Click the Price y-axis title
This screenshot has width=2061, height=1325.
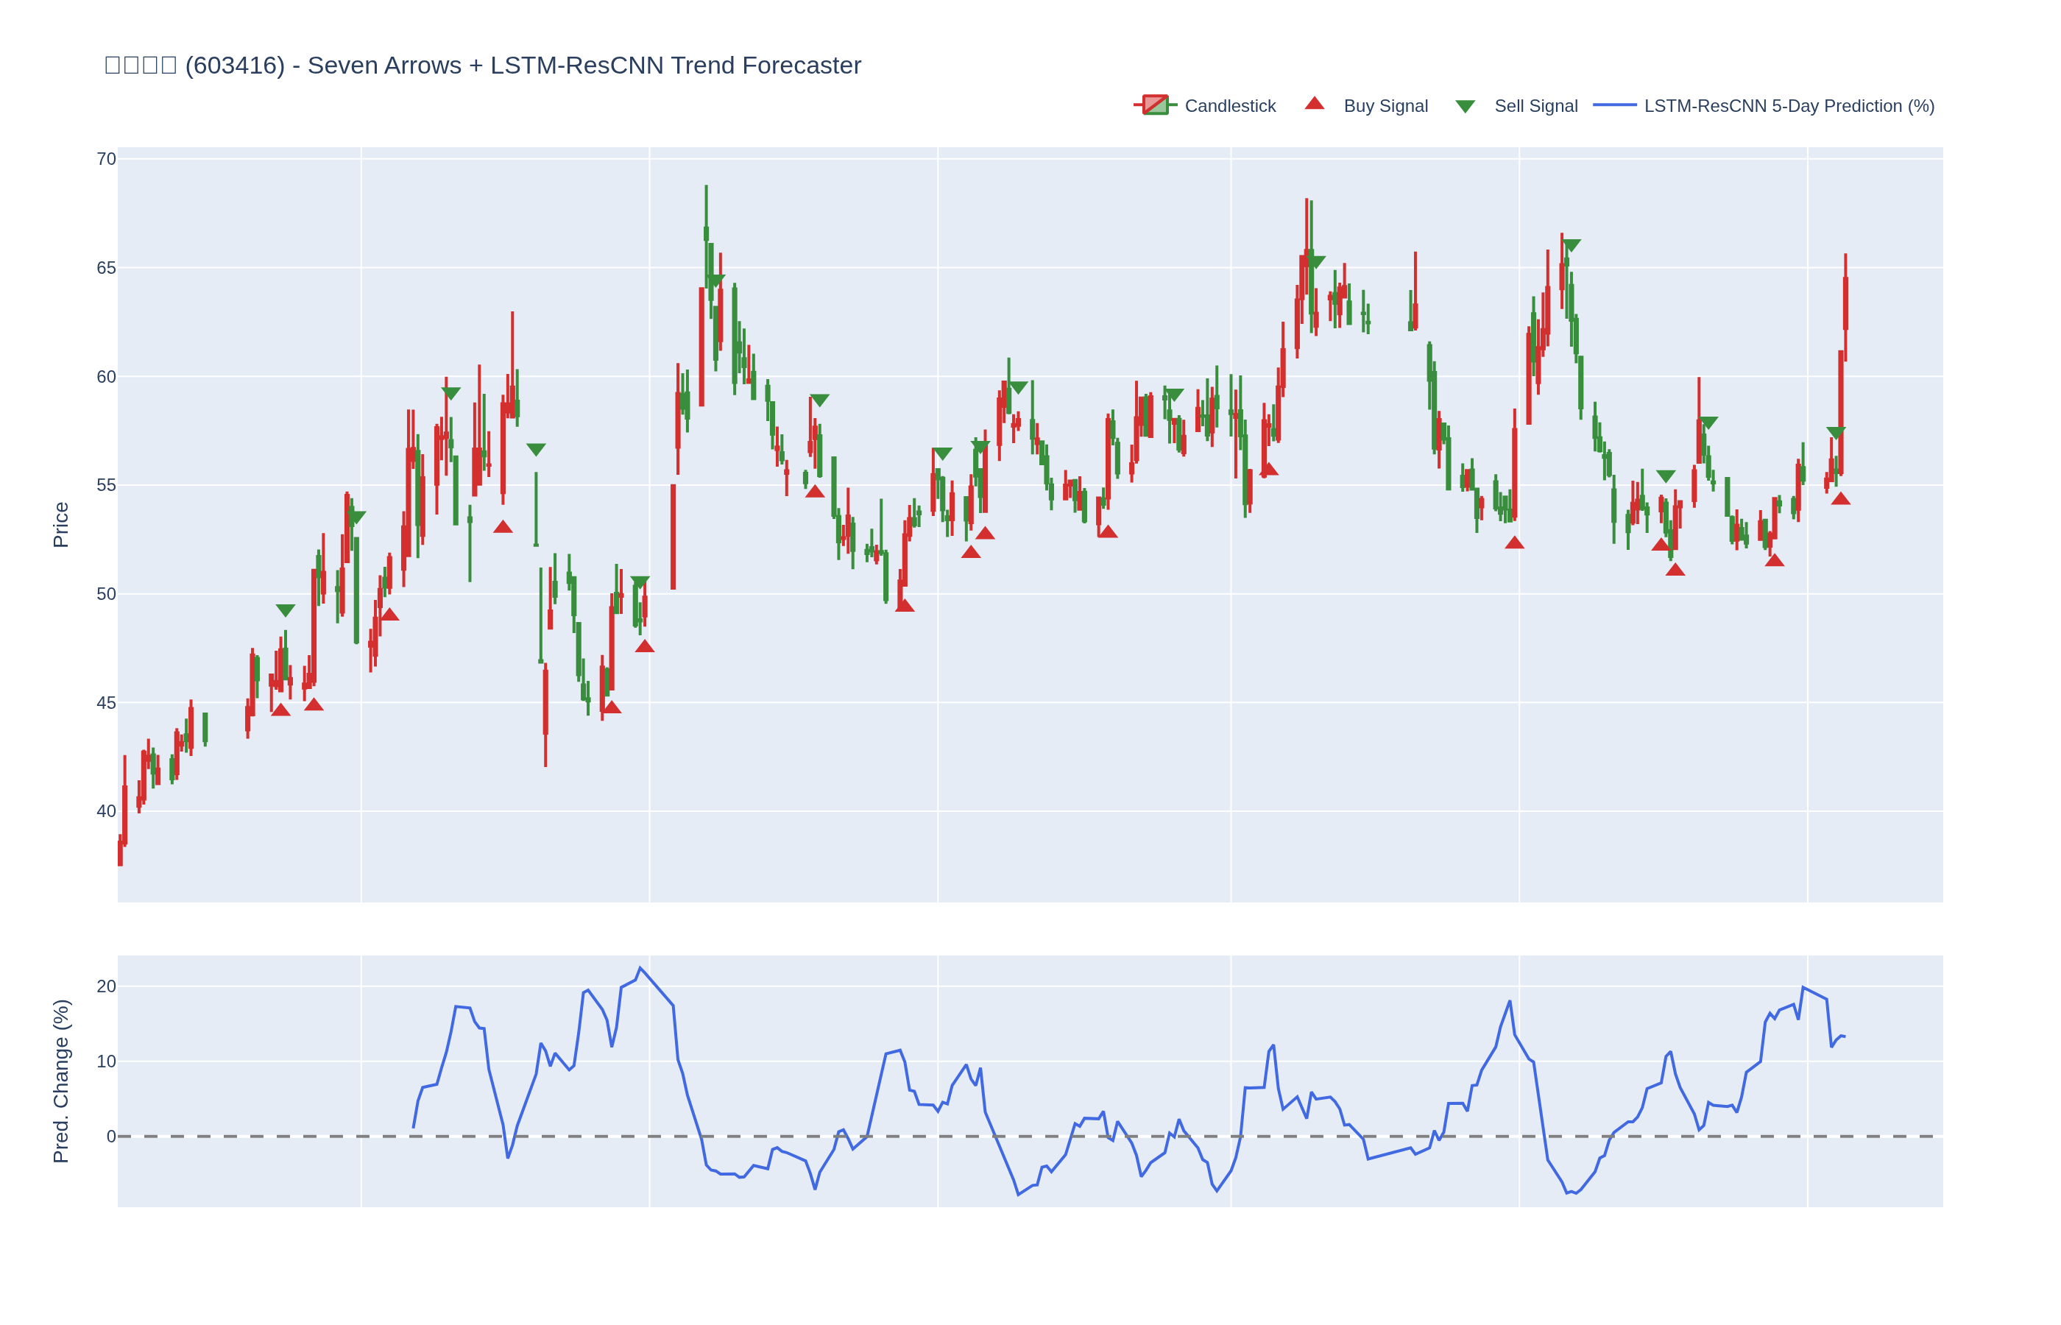pos(60,525)
